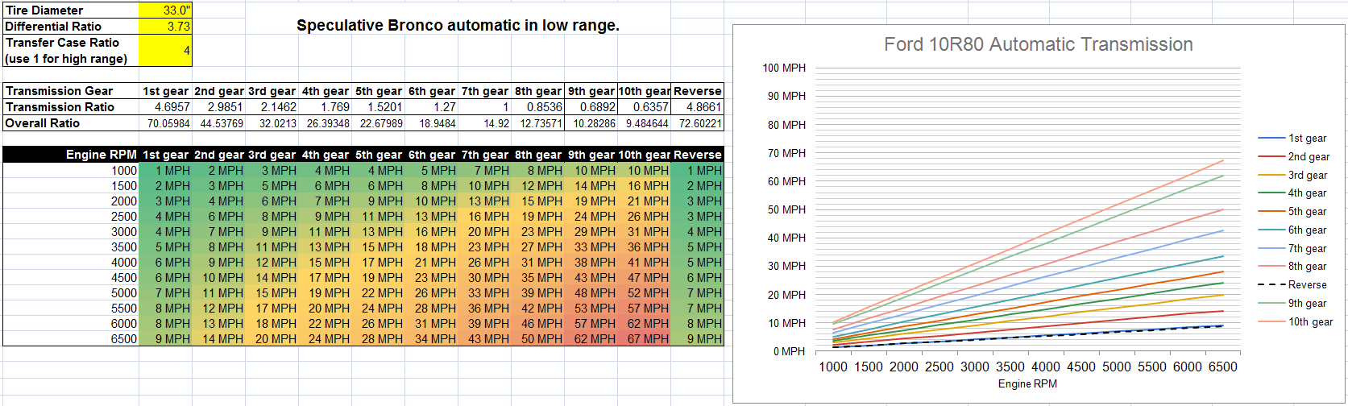Select the 1st gear legend entry

[x=1292, y=139]
